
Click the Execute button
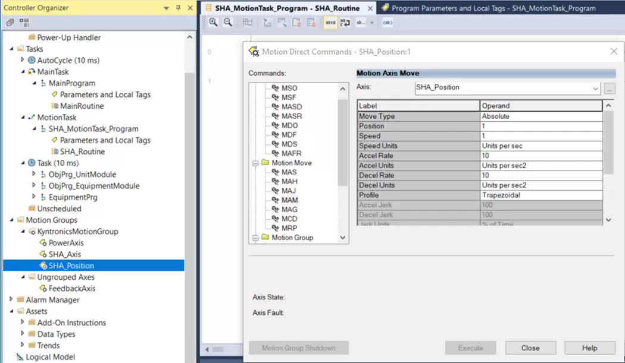click(x=470, y=348)
